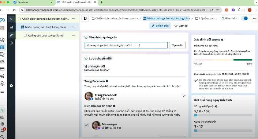Open the audiences people icon
Viewport: 258px width, 139px height.
[x=2, y=62]
